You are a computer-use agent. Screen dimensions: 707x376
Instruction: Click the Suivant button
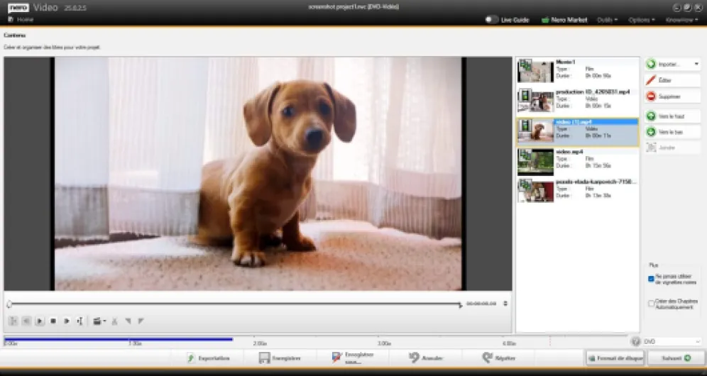pyautogui.click(x=676, y=358)
